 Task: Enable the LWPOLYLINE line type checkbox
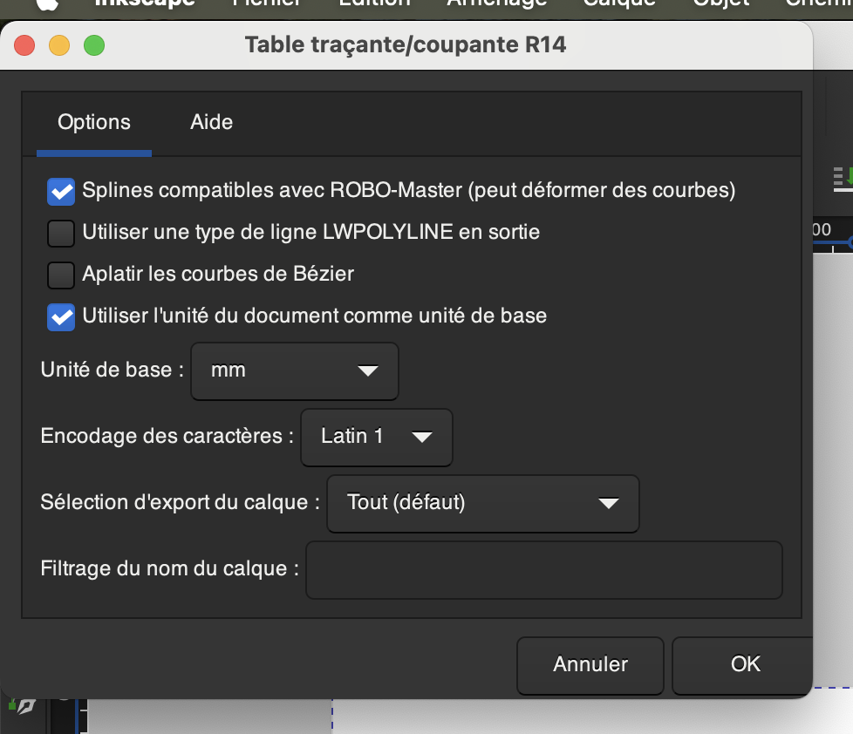(x=61, y=233)
